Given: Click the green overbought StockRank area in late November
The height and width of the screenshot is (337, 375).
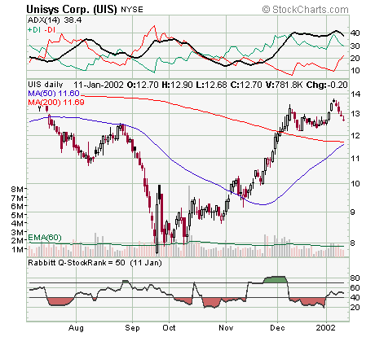Looking at the screenshot, I should [275, 279].
